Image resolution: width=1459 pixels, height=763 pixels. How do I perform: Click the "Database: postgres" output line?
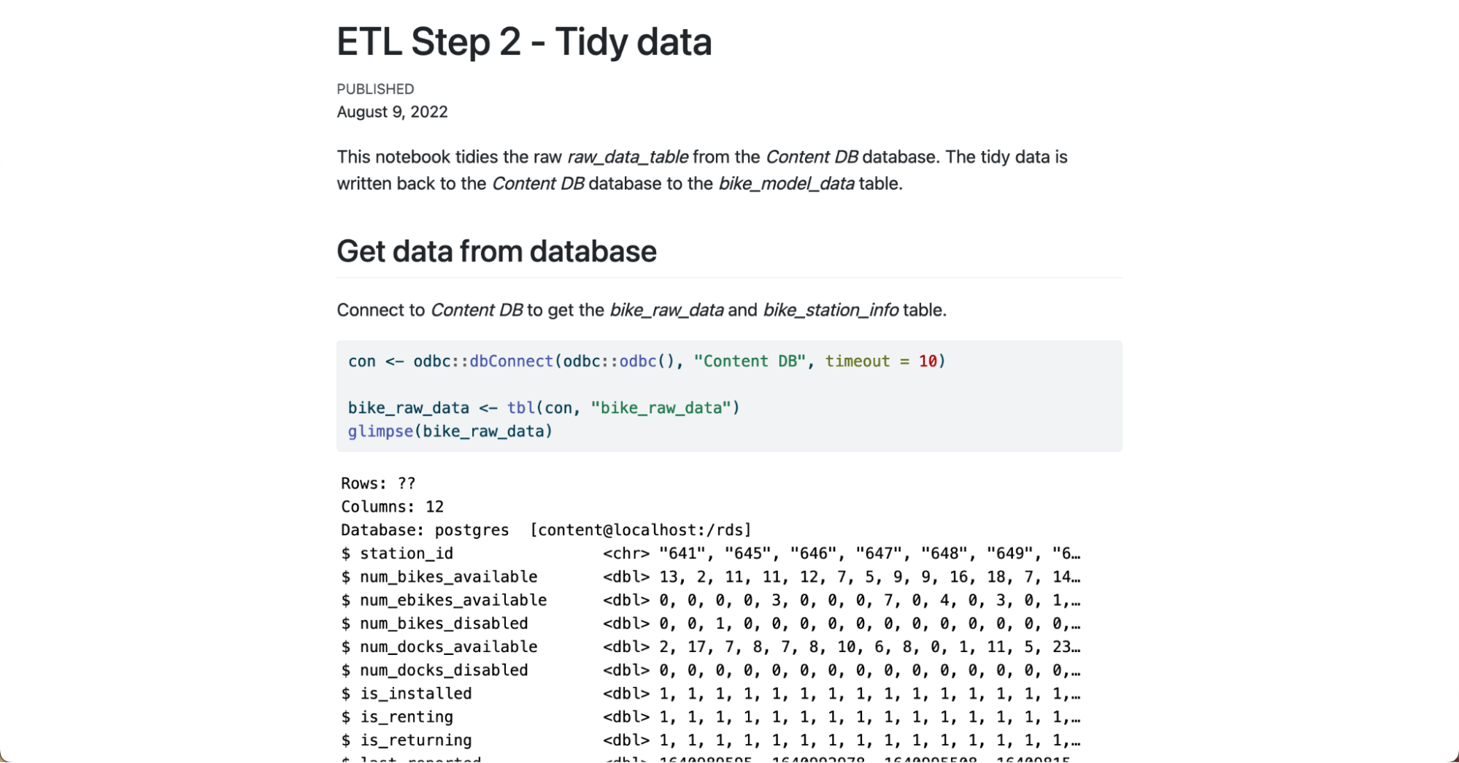[425, 530]
